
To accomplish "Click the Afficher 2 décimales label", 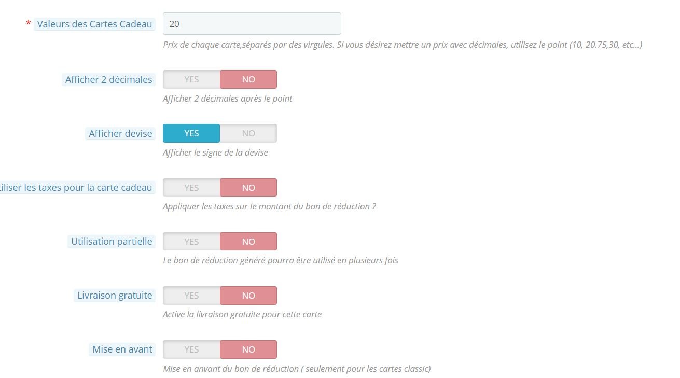I will [x=109, y=79].
